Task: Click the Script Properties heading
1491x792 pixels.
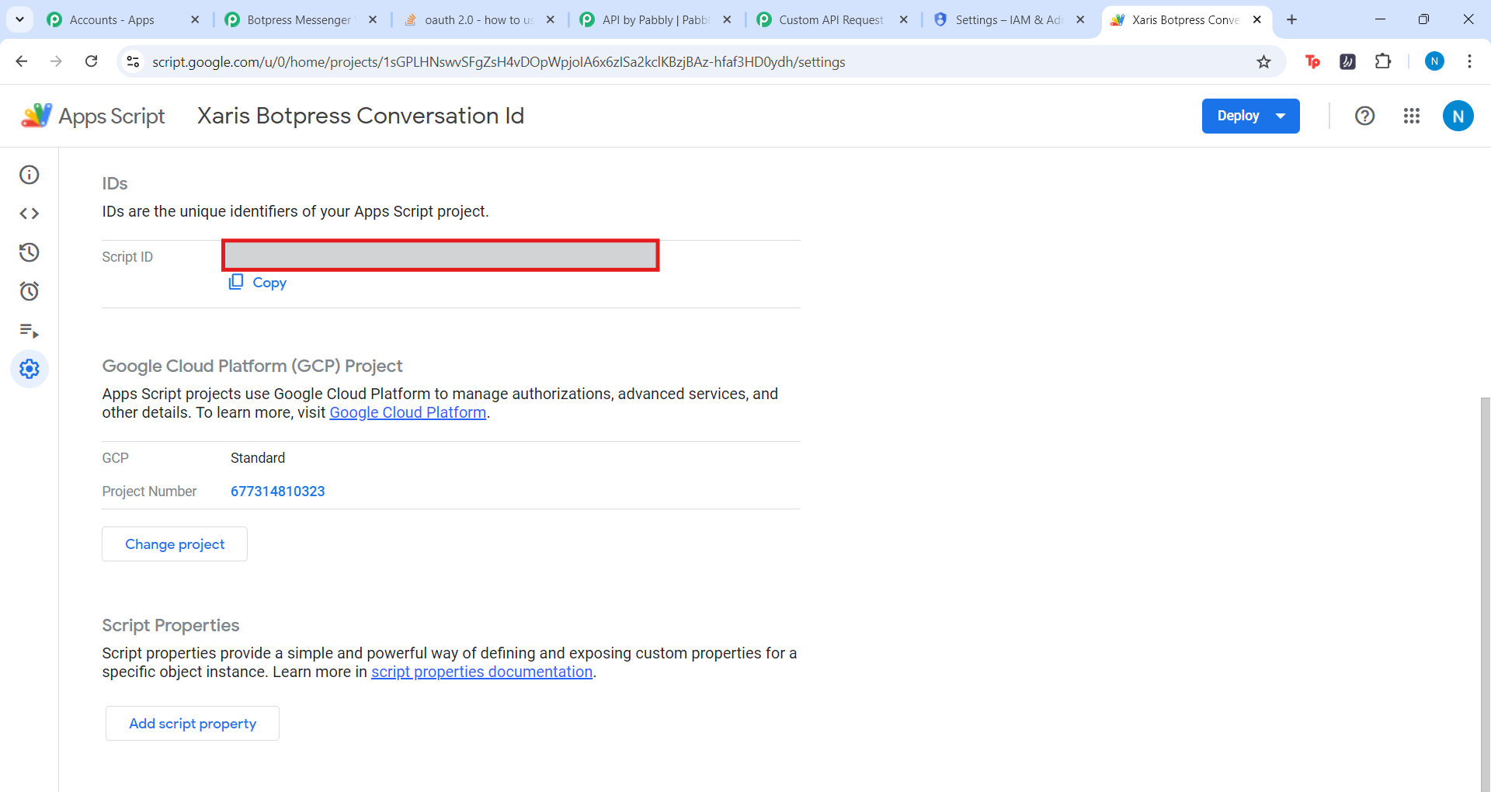Action: click(x=171, y=625)
